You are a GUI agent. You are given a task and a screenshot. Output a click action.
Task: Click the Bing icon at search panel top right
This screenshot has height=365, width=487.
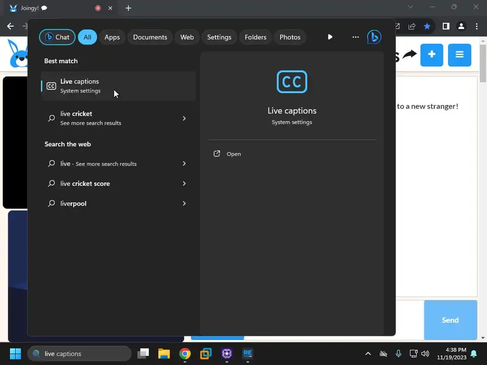(374, 37)
